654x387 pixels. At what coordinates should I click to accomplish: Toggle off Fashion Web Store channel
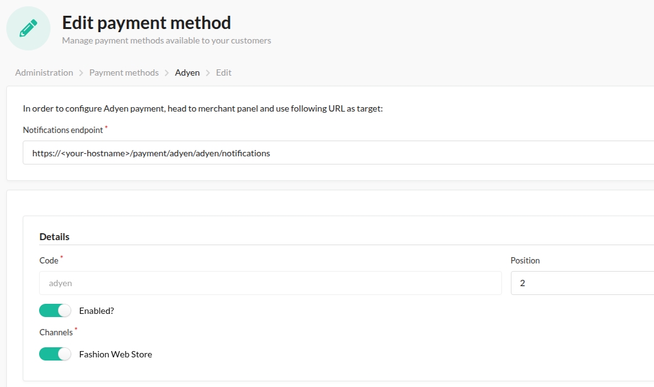(55, 354)
